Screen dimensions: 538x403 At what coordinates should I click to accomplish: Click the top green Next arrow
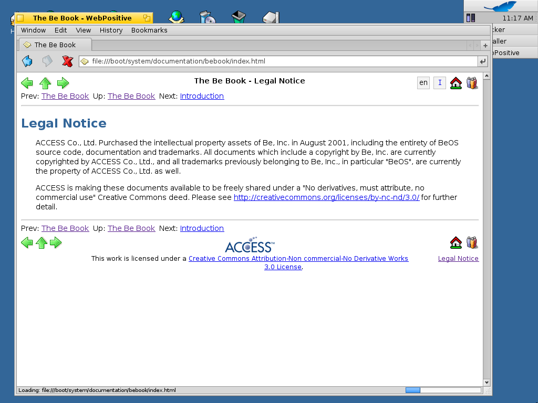[x=63, y=83]
